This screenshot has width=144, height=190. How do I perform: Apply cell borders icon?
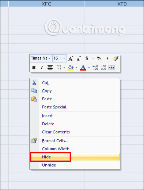click(x=58, y=68)
